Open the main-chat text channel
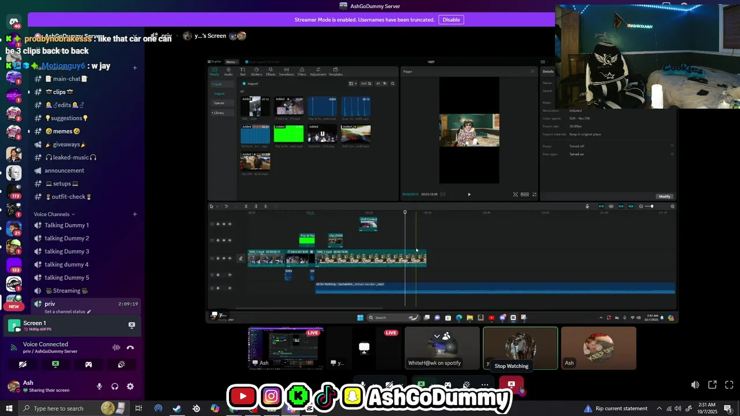This screenshot has height=416, width=740. coord(66,79)
